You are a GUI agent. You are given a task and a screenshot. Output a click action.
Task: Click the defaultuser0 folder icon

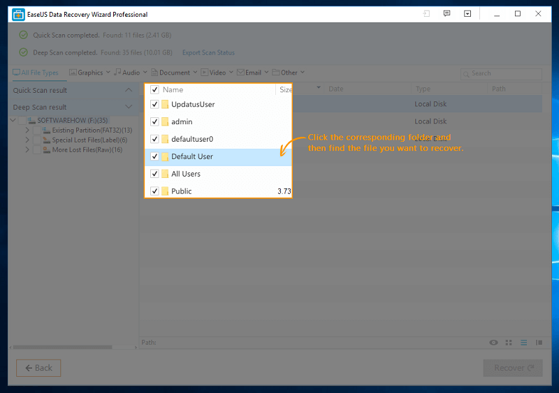click(x=165, y=139)
